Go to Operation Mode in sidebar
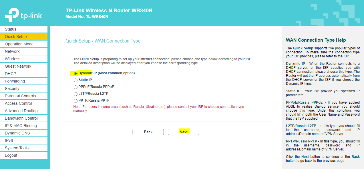Viewport: 364px width, 169px height. click(x=24, y=44)
